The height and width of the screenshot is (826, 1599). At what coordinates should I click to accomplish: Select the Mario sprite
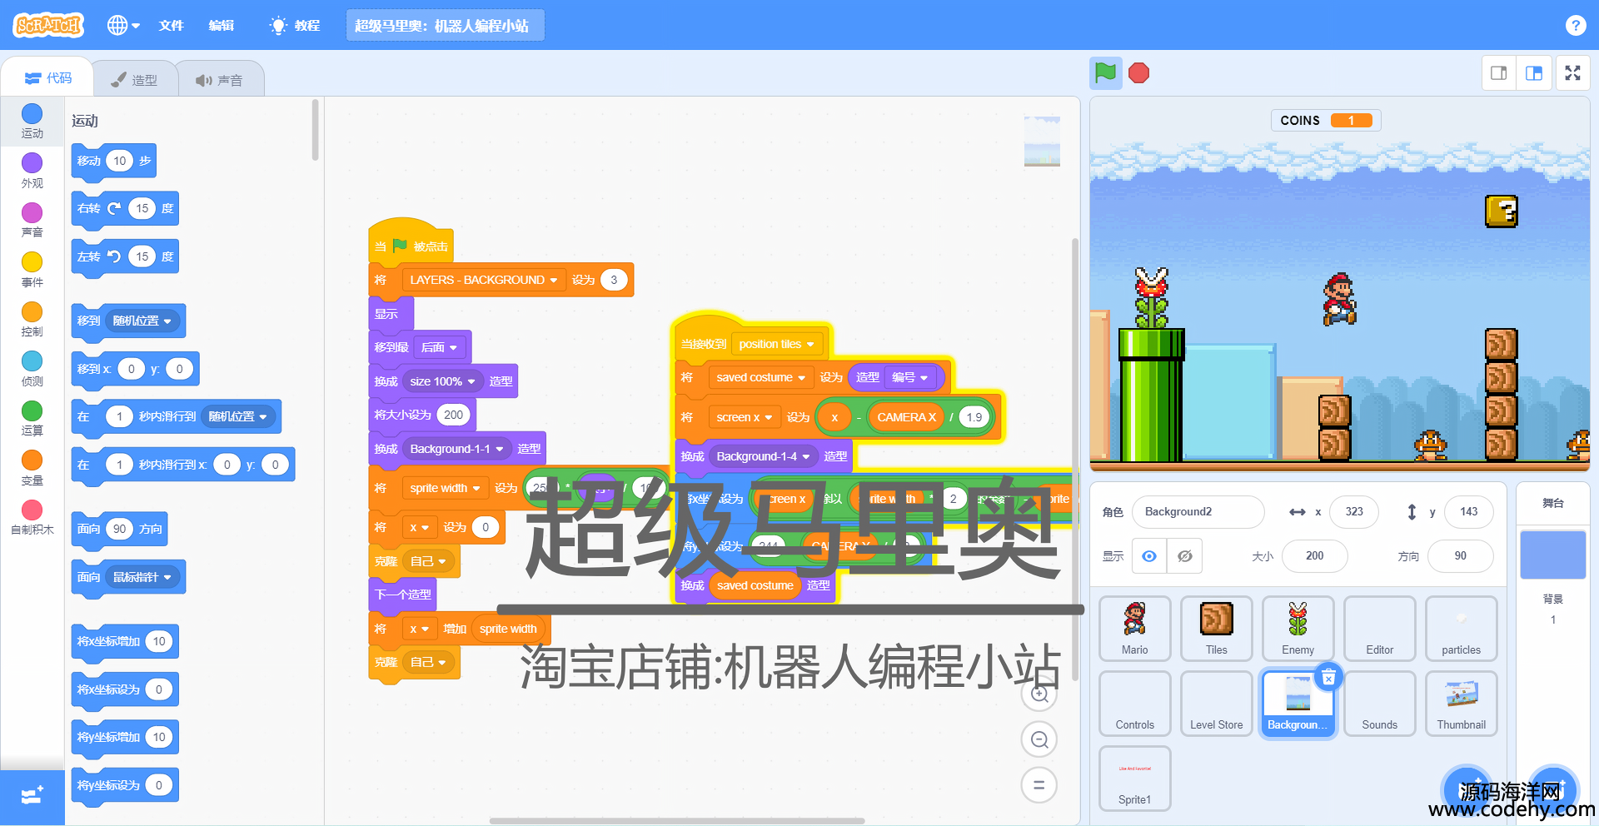pos(1134,628)
